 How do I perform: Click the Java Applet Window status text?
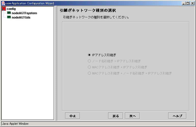coord(15,124)
